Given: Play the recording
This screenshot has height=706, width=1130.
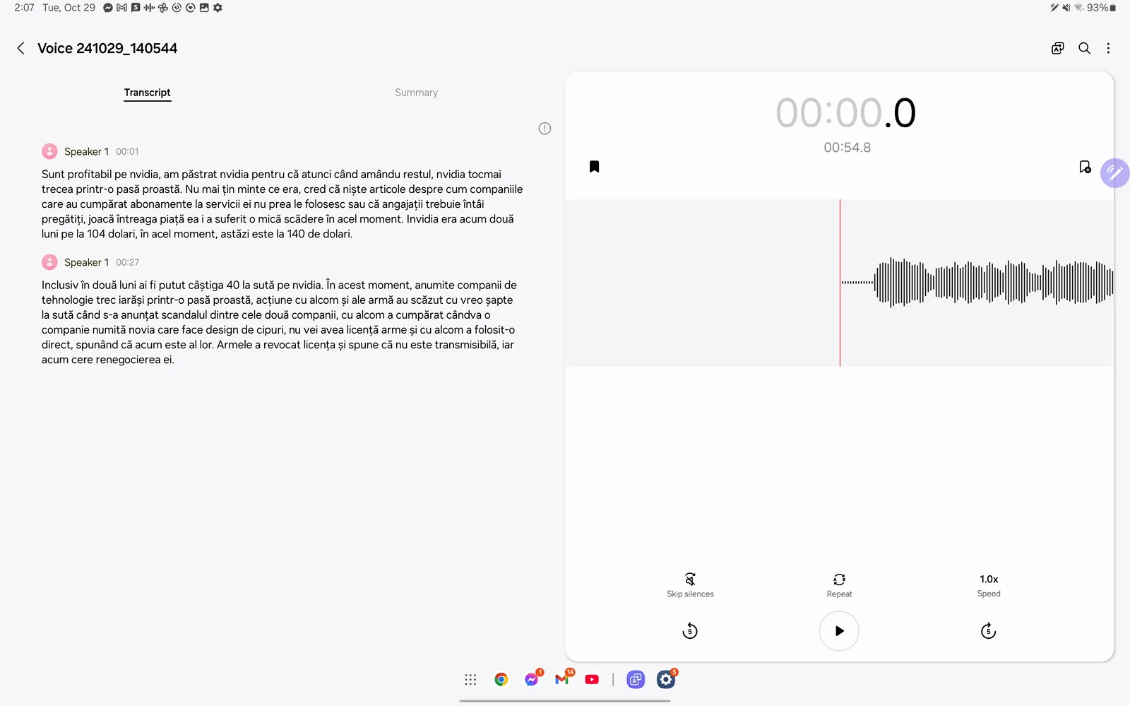Looking at the screenshot, I should 839,631.
